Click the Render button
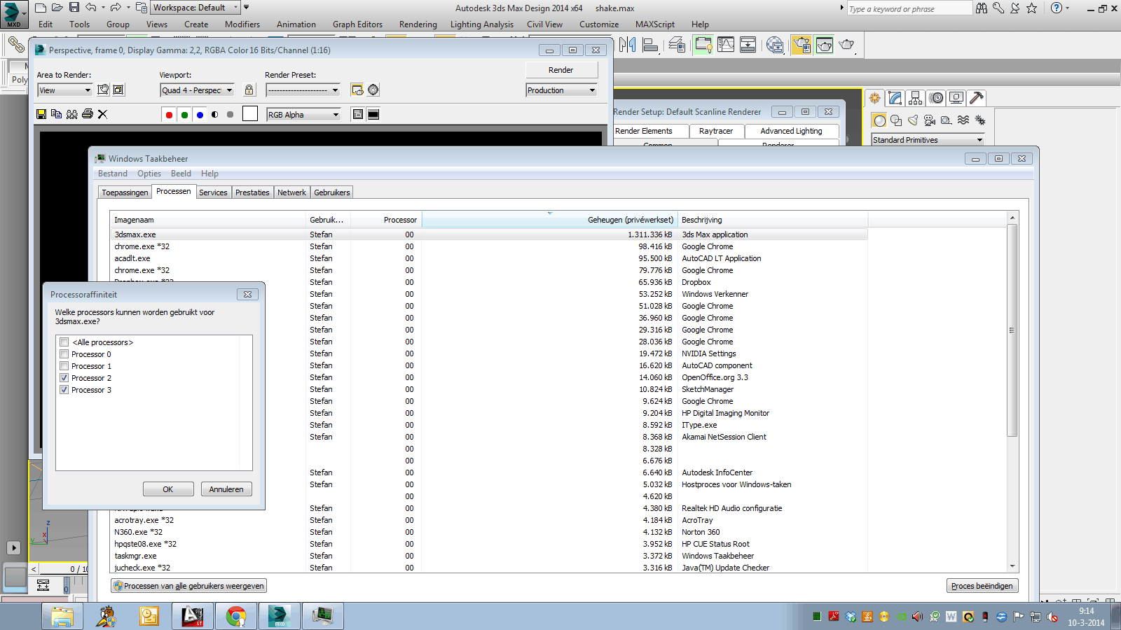This screenshot has height=630, width=1121. point(561,70)
